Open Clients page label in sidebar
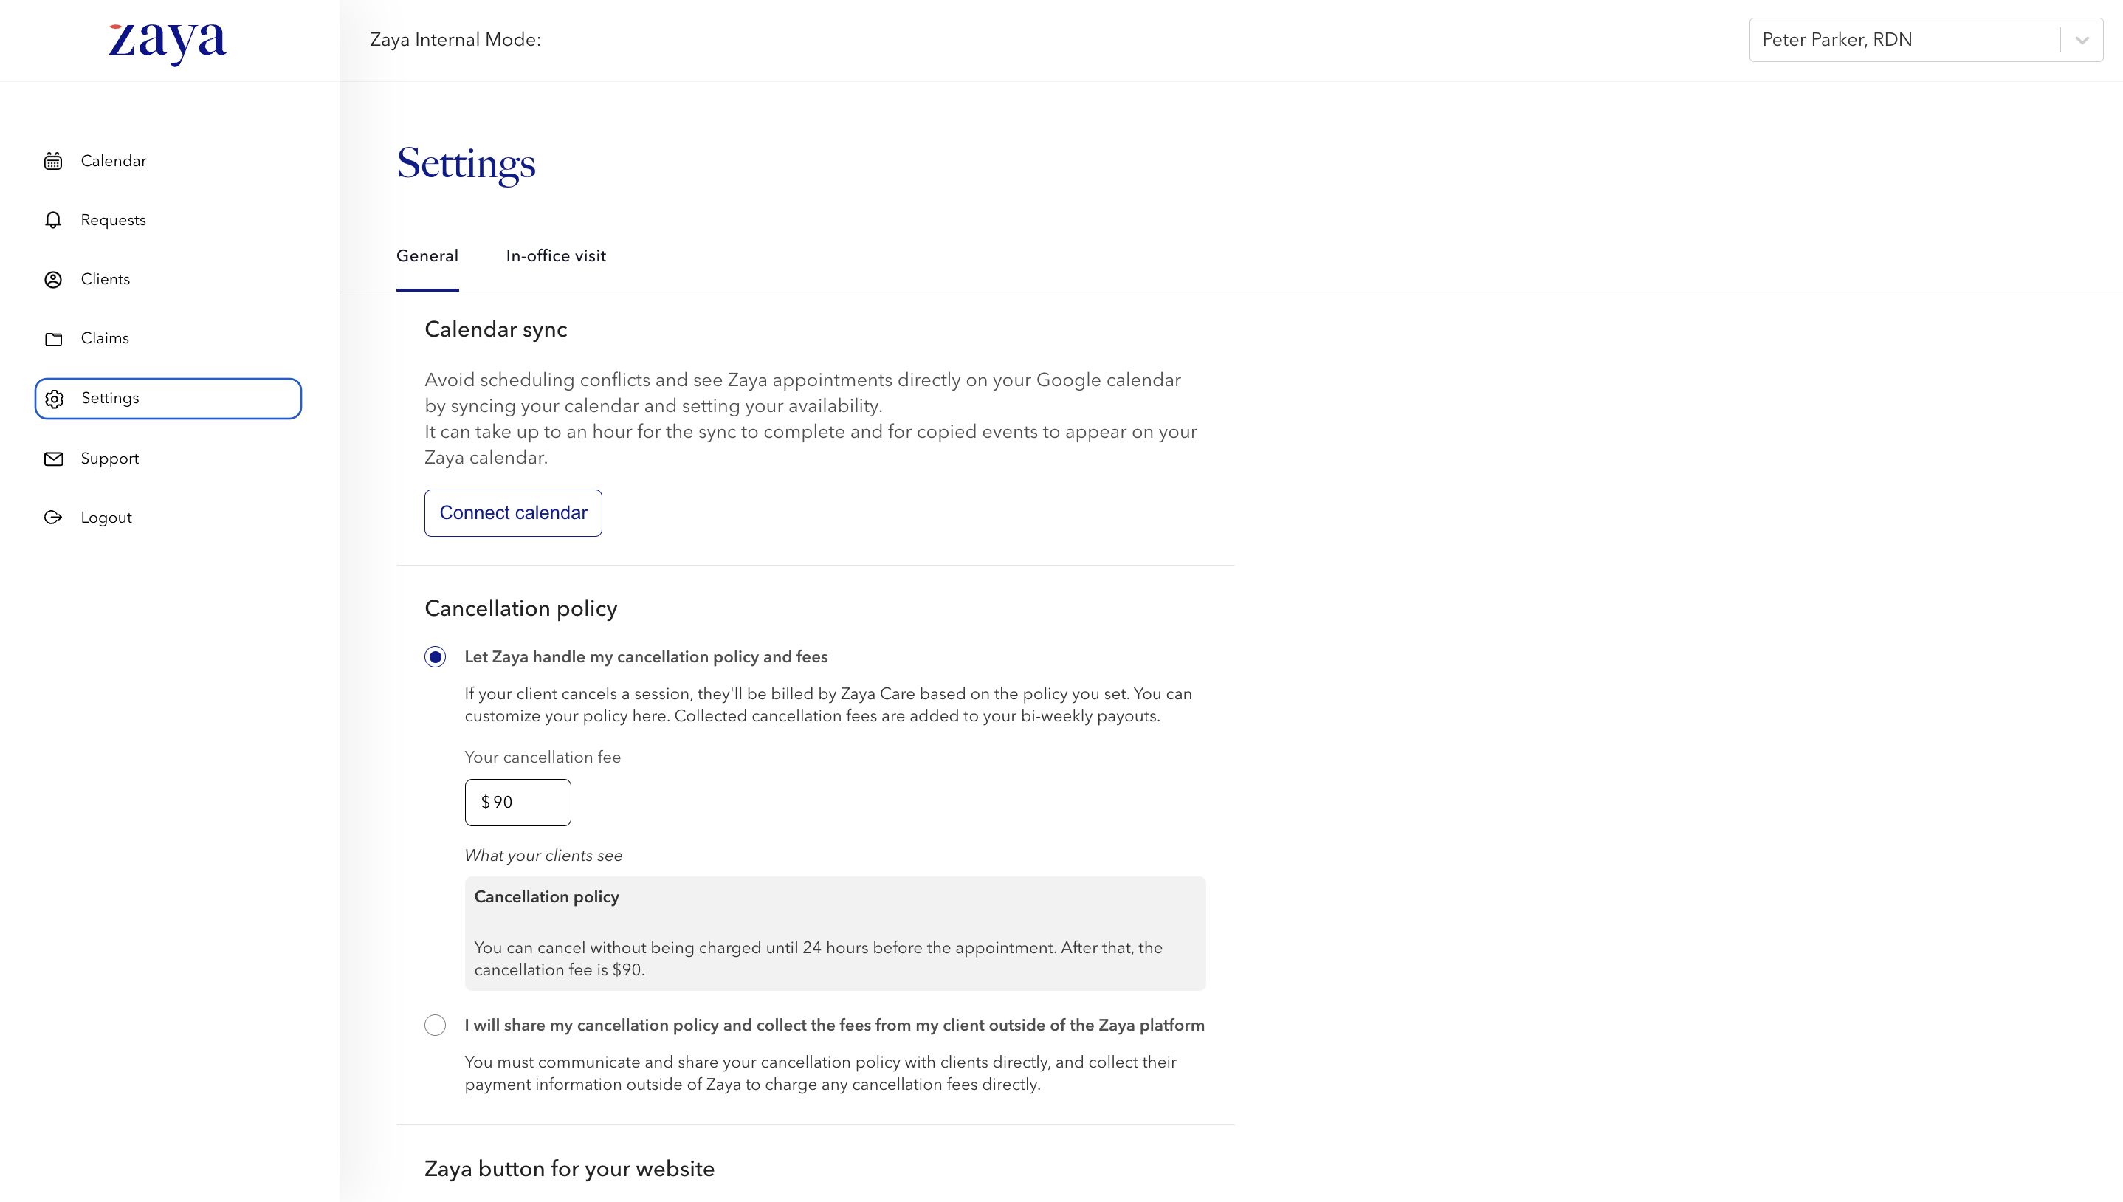The image size is (2123, 1202). click(105, 280)
